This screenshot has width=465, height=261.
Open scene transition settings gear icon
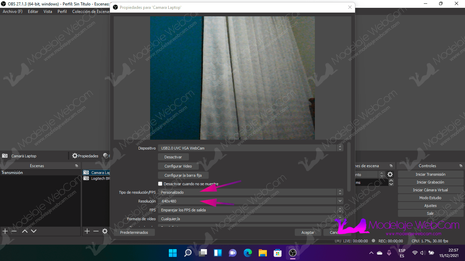[x=390, y=174]
